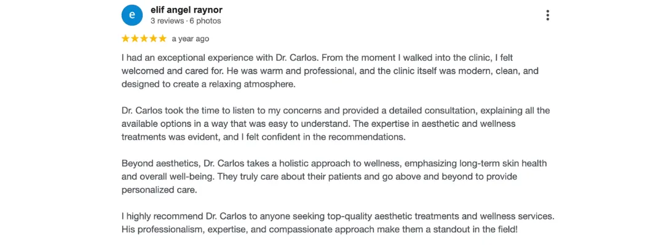
Task: Select the second yellow rating star
Action: [x=135, y=39]
